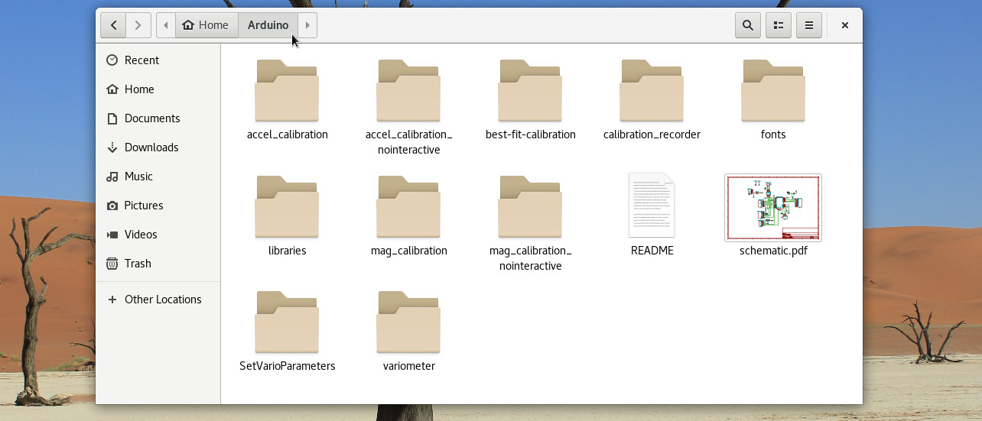Go to Downloads in the sidebar
The width and height of the screenshot is (982, 421).
click(151, 147)
